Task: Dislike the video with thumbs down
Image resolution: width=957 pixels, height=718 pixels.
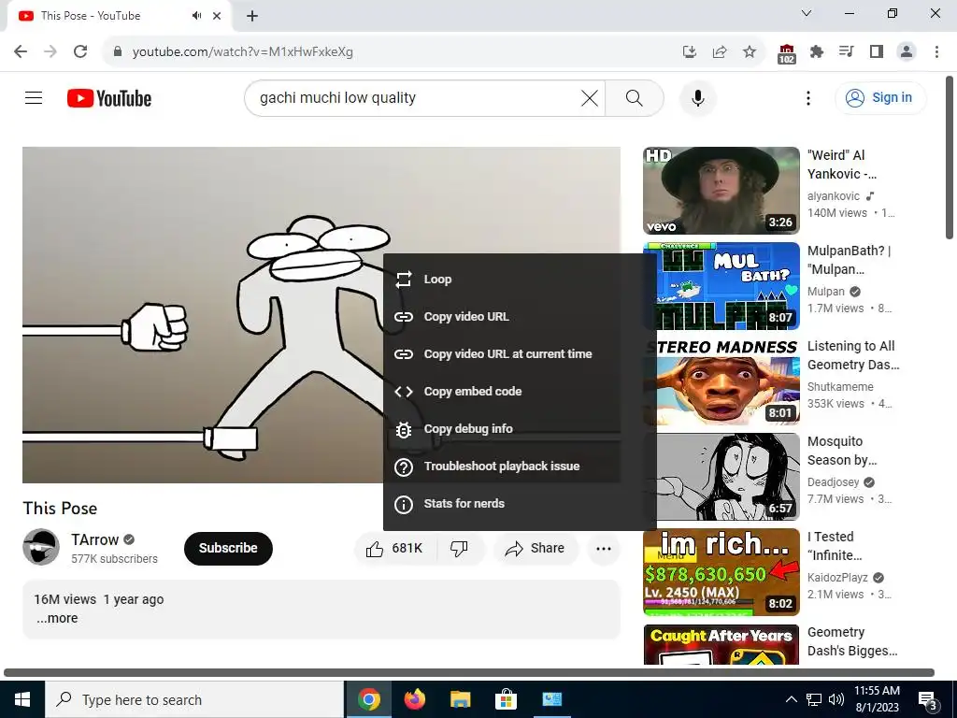Action: click(459, 548)
